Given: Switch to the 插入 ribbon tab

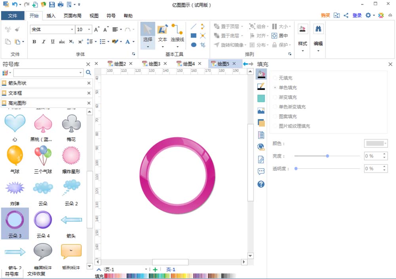Looking at the screenshot, I should point(51,16).
